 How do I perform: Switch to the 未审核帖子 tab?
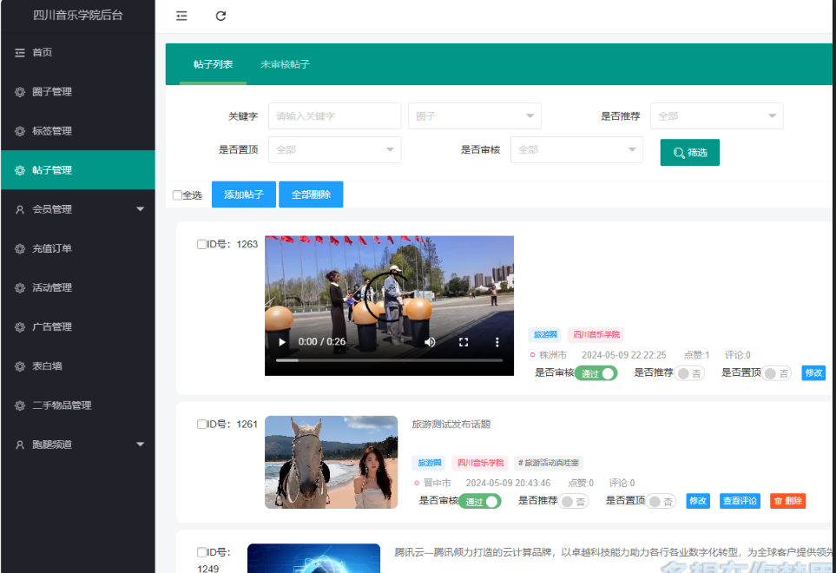pyautogui.click(x=285, y=64)
